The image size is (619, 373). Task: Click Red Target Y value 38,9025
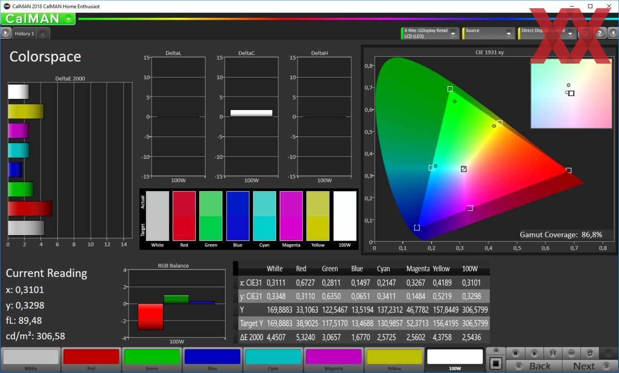(x=308, y=324)
